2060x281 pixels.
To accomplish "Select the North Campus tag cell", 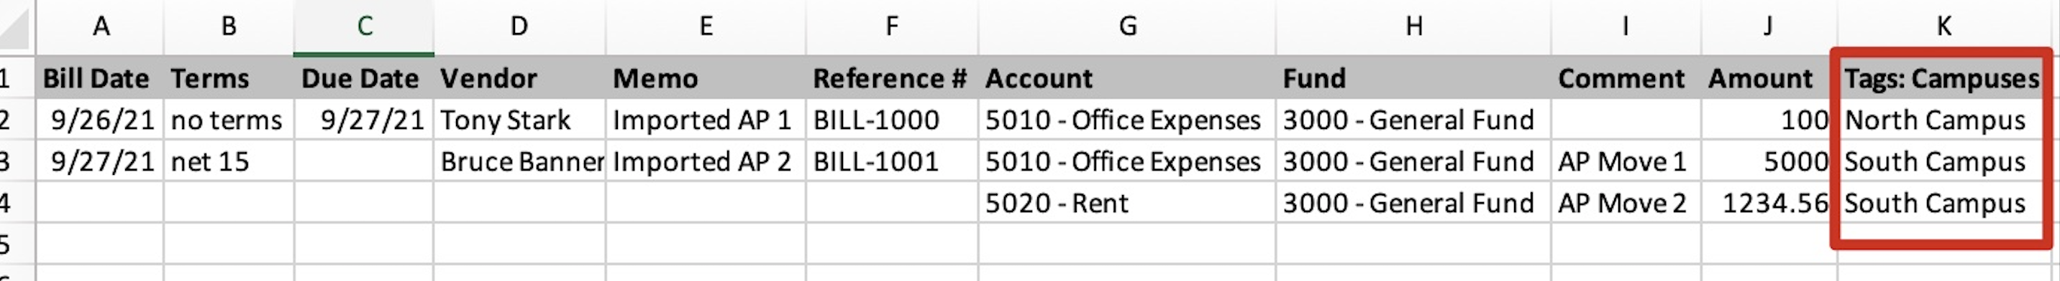I will (x=1943, y=120).
